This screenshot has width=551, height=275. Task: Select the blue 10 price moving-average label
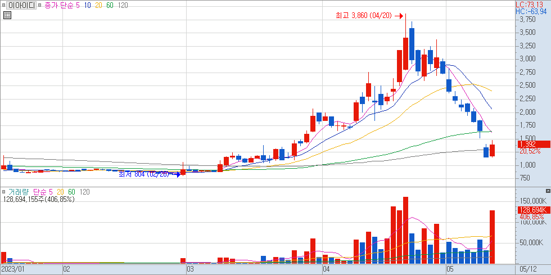tap(87, 5)
